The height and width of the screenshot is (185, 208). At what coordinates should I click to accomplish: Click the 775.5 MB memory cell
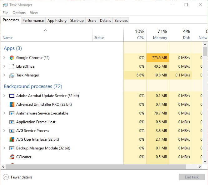click(x=158, y=58)
